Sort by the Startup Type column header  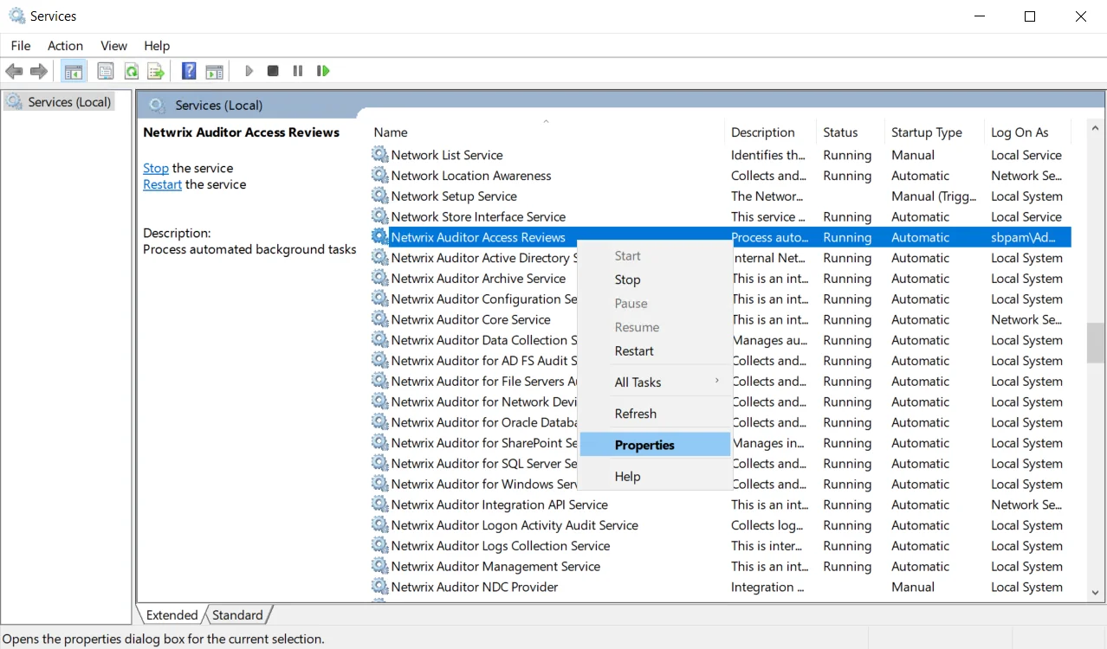935,132
